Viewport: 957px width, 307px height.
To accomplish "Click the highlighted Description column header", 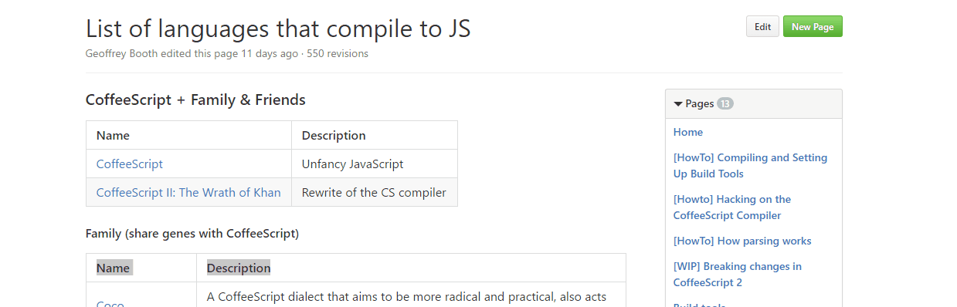I will click(x=239, y=268).
